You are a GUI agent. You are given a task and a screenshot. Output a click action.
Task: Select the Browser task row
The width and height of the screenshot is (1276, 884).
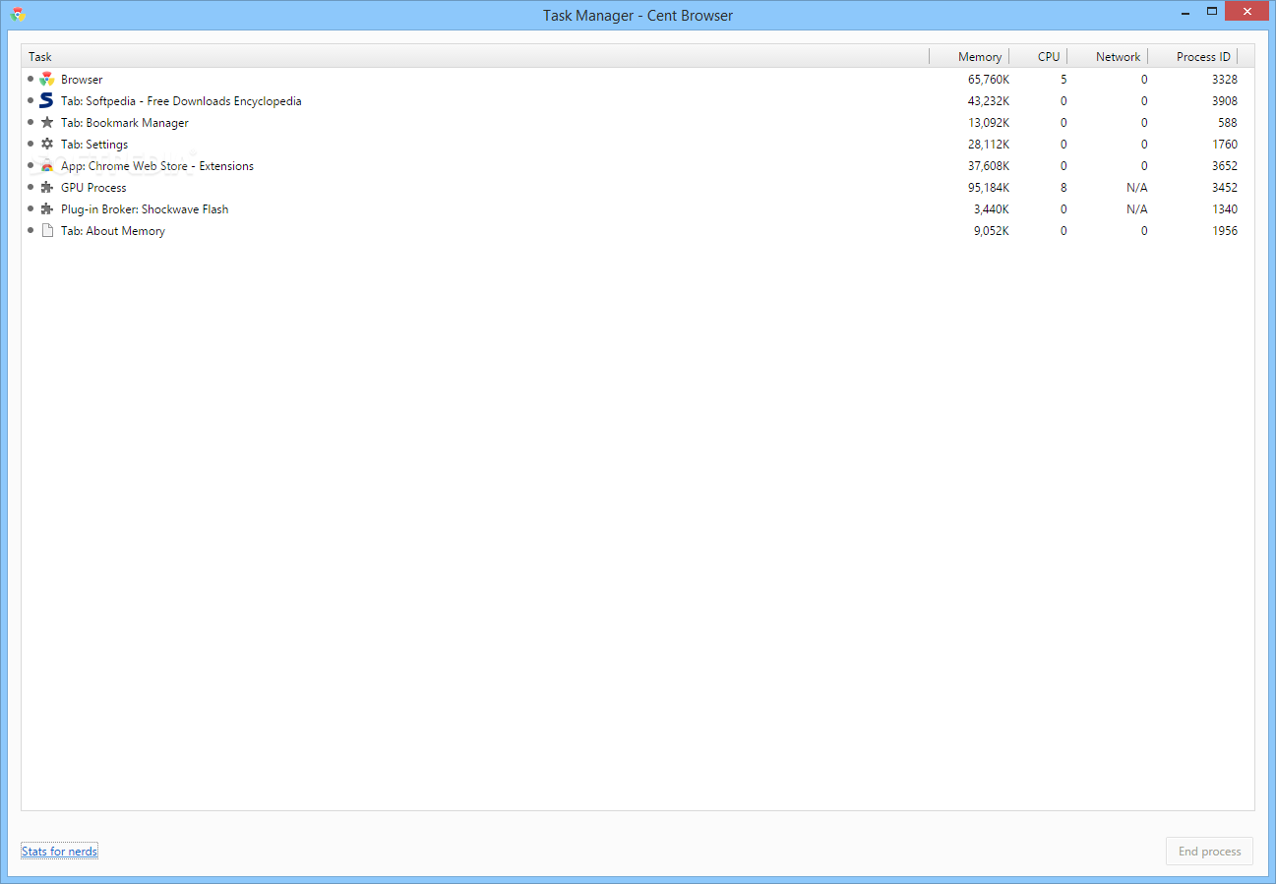(638, 80)
